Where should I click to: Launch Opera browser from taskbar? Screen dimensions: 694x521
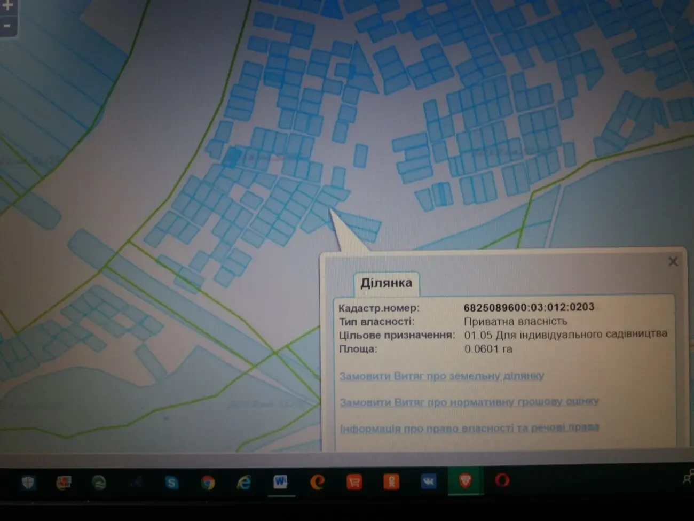coord(502,481)
